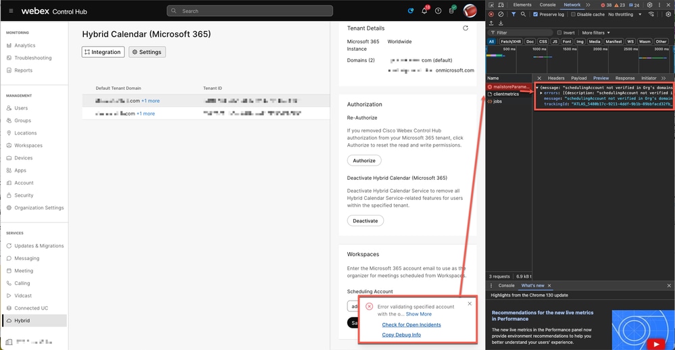Stop recording network log
Screen dimensions: 675x350
coord(491,14)
